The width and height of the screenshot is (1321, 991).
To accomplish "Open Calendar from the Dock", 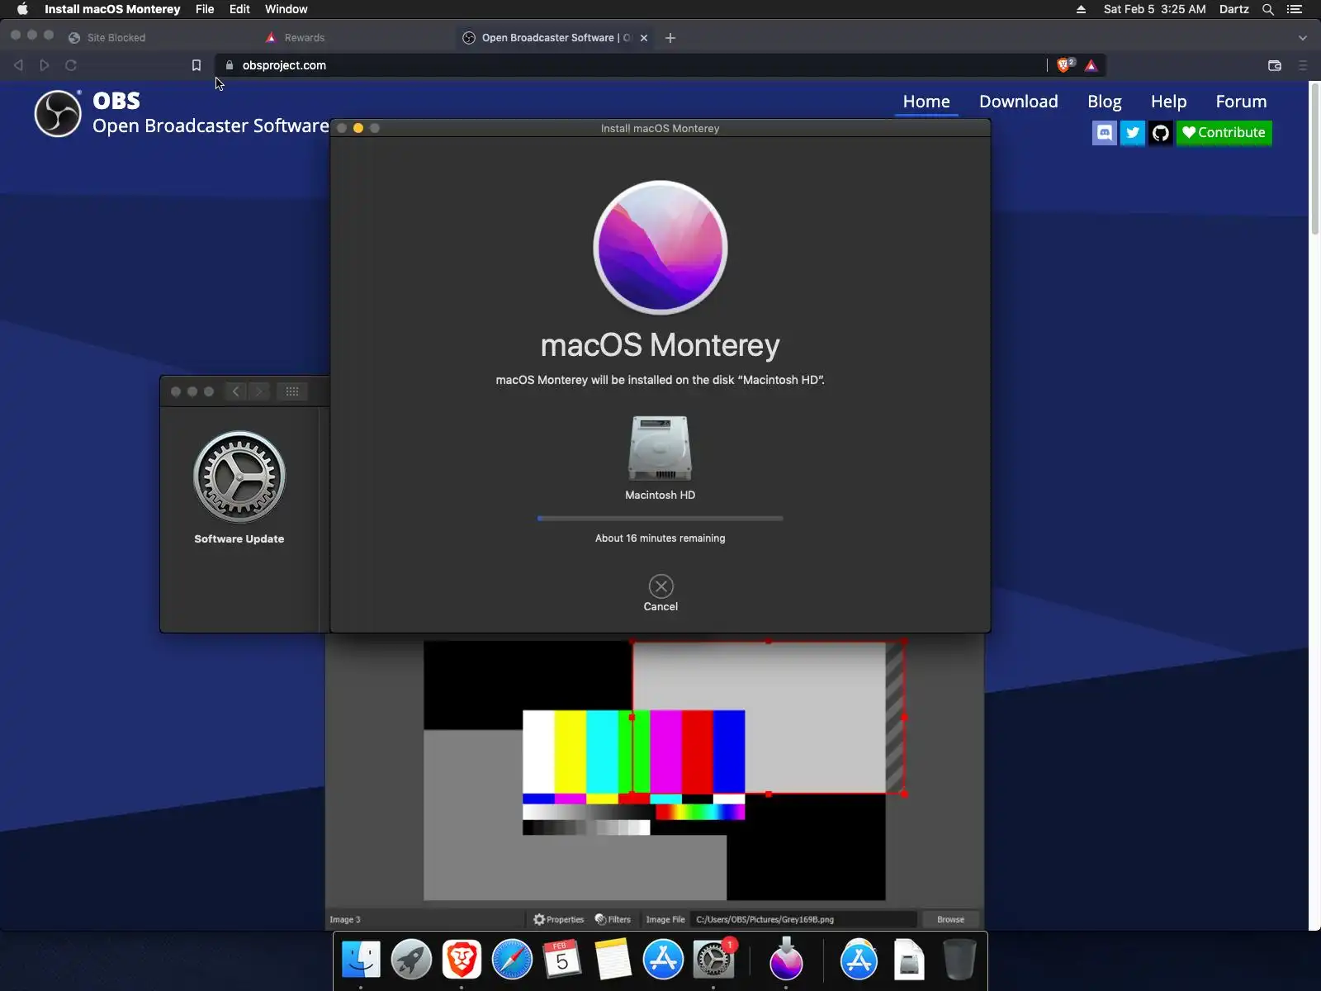I will click(x=562, y=960).
